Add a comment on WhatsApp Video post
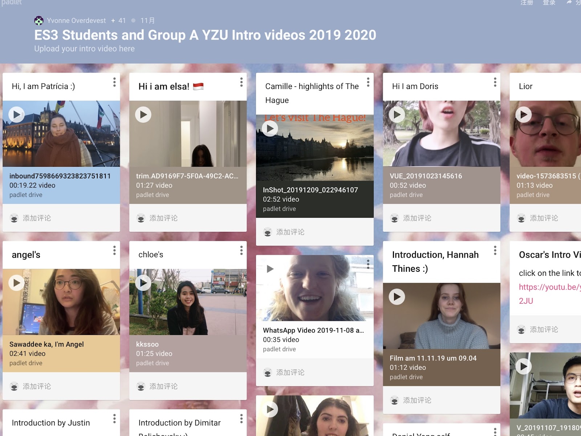This screenshot has width=581, height=436. click(x=290, y=372)
